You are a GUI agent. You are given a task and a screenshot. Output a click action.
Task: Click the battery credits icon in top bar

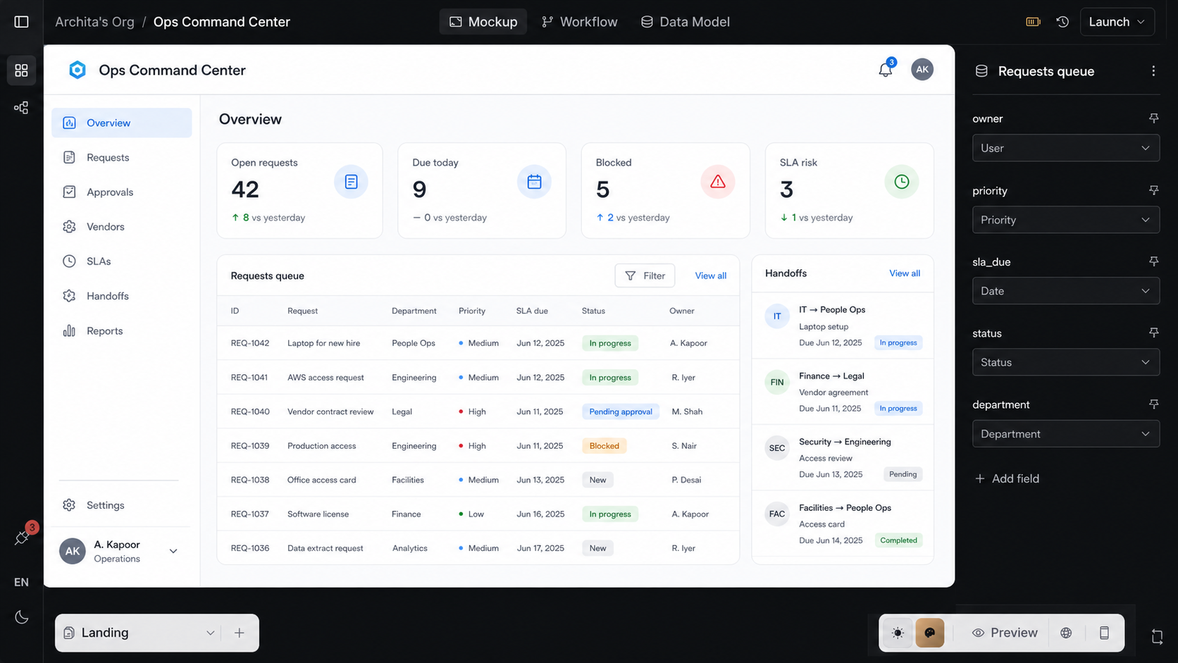pos(1033,22)
